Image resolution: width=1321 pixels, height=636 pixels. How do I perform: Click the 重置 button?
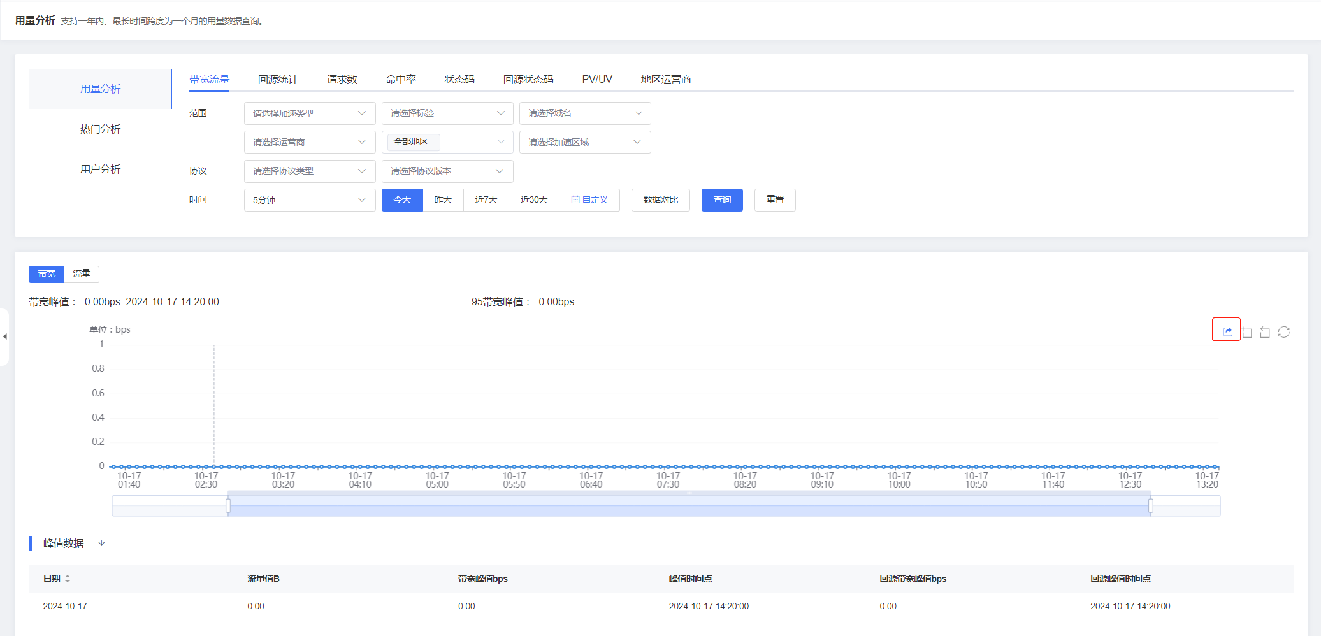click(x=775, y=200)
